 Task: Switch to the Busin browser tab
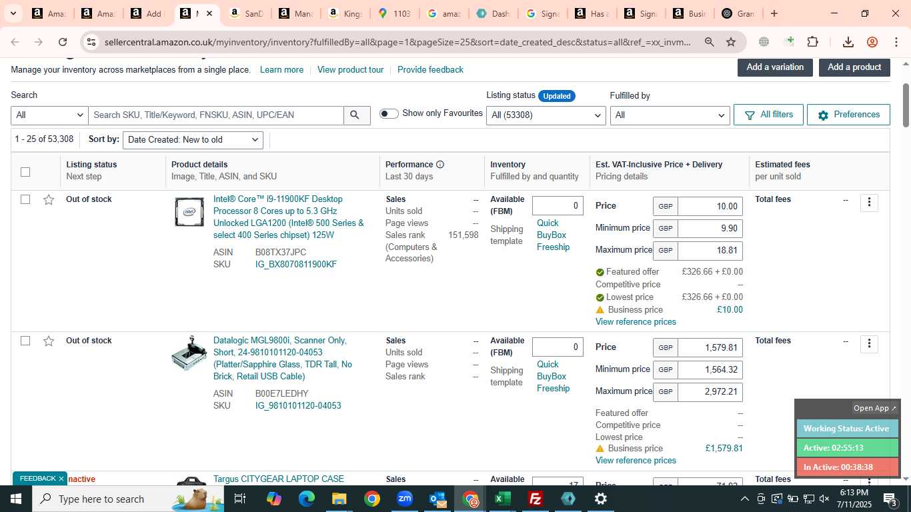tap(690, 13)
